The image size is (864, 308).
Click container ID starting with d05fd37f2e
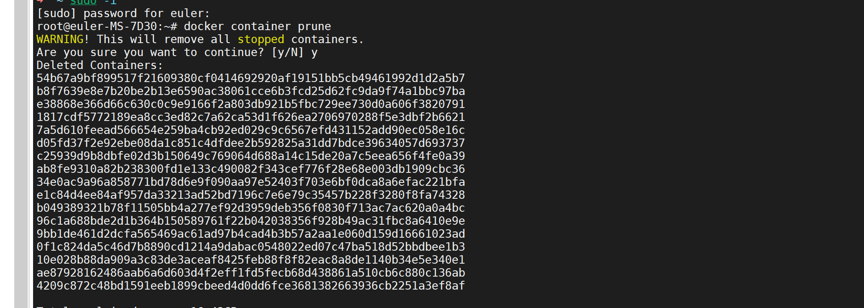point(250,143)
